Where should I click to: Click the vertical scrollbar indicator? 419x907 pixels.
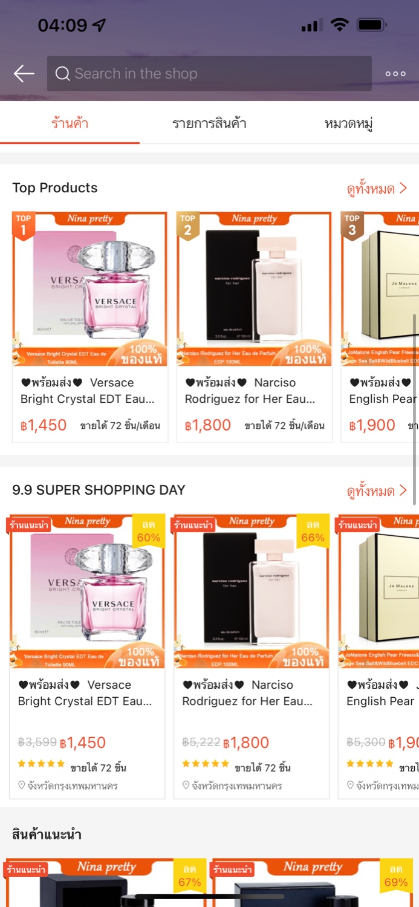(x=415, y=409)
